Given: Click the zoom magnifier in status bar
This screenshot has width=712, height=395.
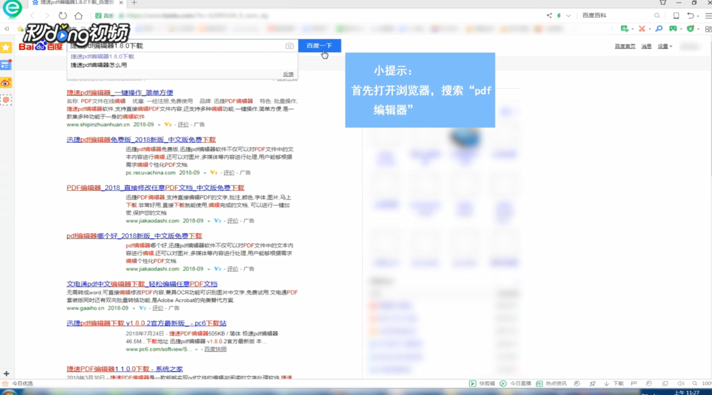Looking at the screenshot, I should pyautogui.click(x=695, y=384).
